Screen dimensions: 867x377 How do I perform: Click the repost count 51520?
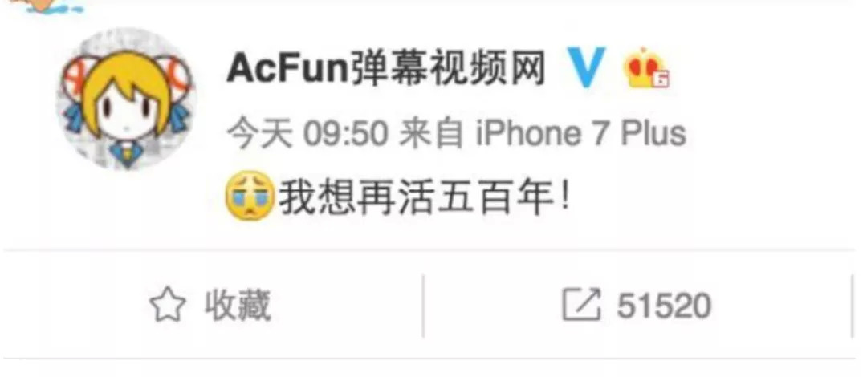[664, 306]
